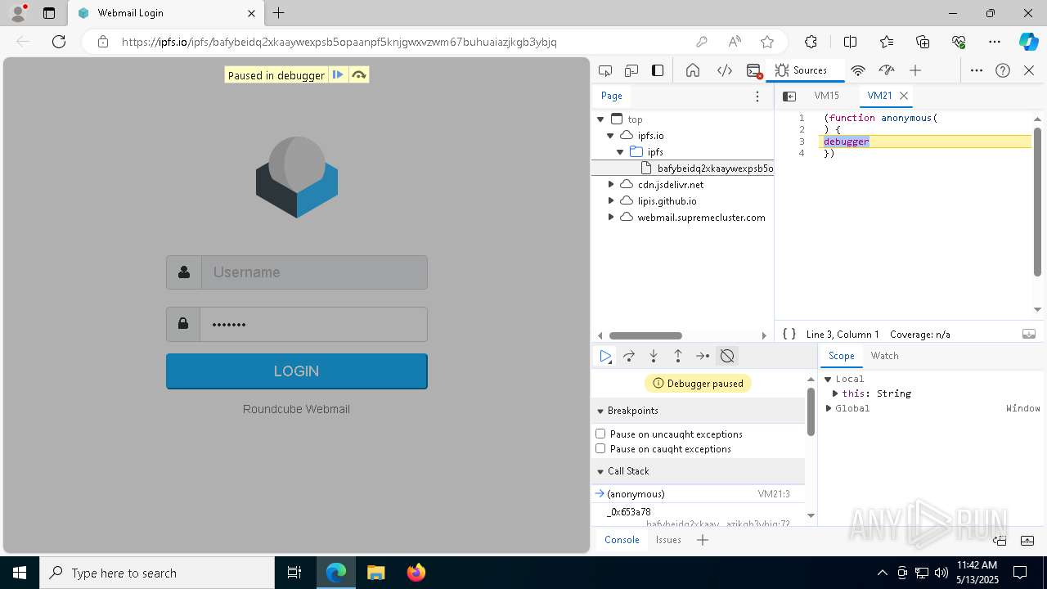Open the Performance gauge tool icon

(887, 70)
